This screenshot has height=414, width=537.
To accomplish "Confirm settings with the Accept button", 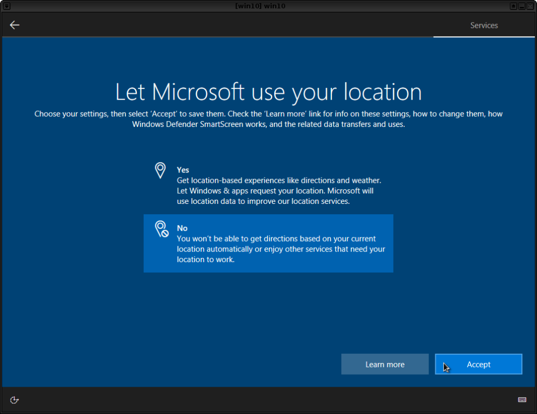I will [478, 364].
